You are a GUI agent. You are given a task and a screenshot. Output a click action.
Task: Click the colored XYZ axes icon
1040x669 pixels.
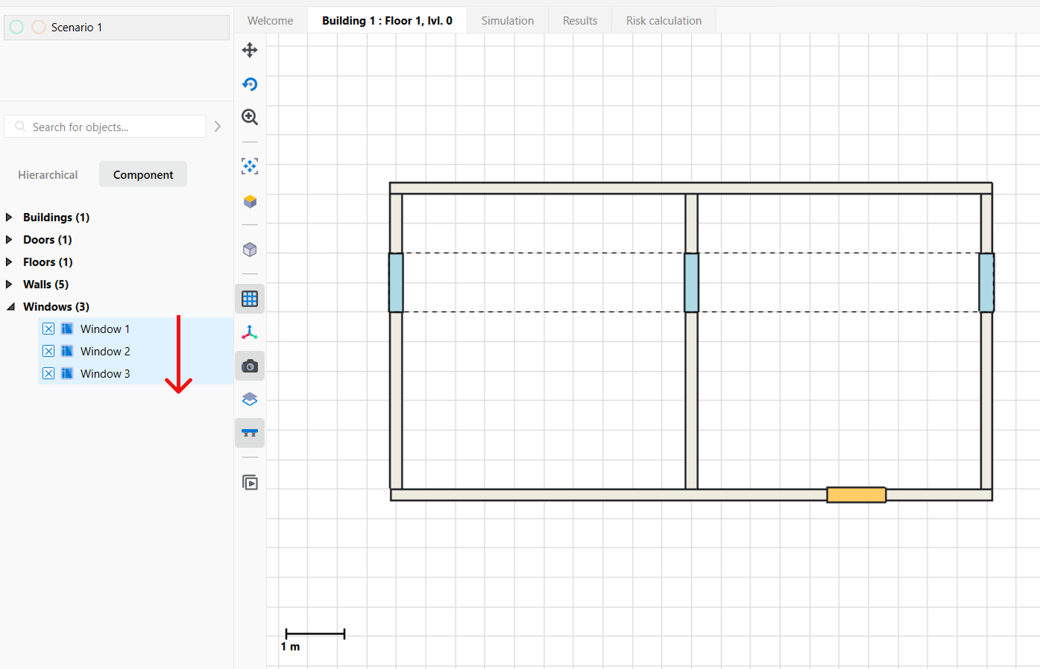click(x=250, y=332)
